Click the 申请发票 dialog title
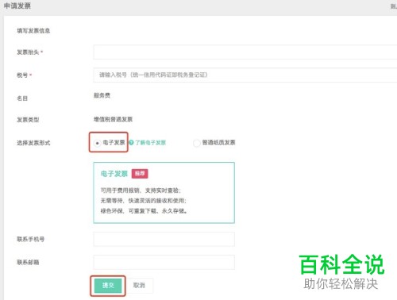397x300 pixels. coord(17,6)
